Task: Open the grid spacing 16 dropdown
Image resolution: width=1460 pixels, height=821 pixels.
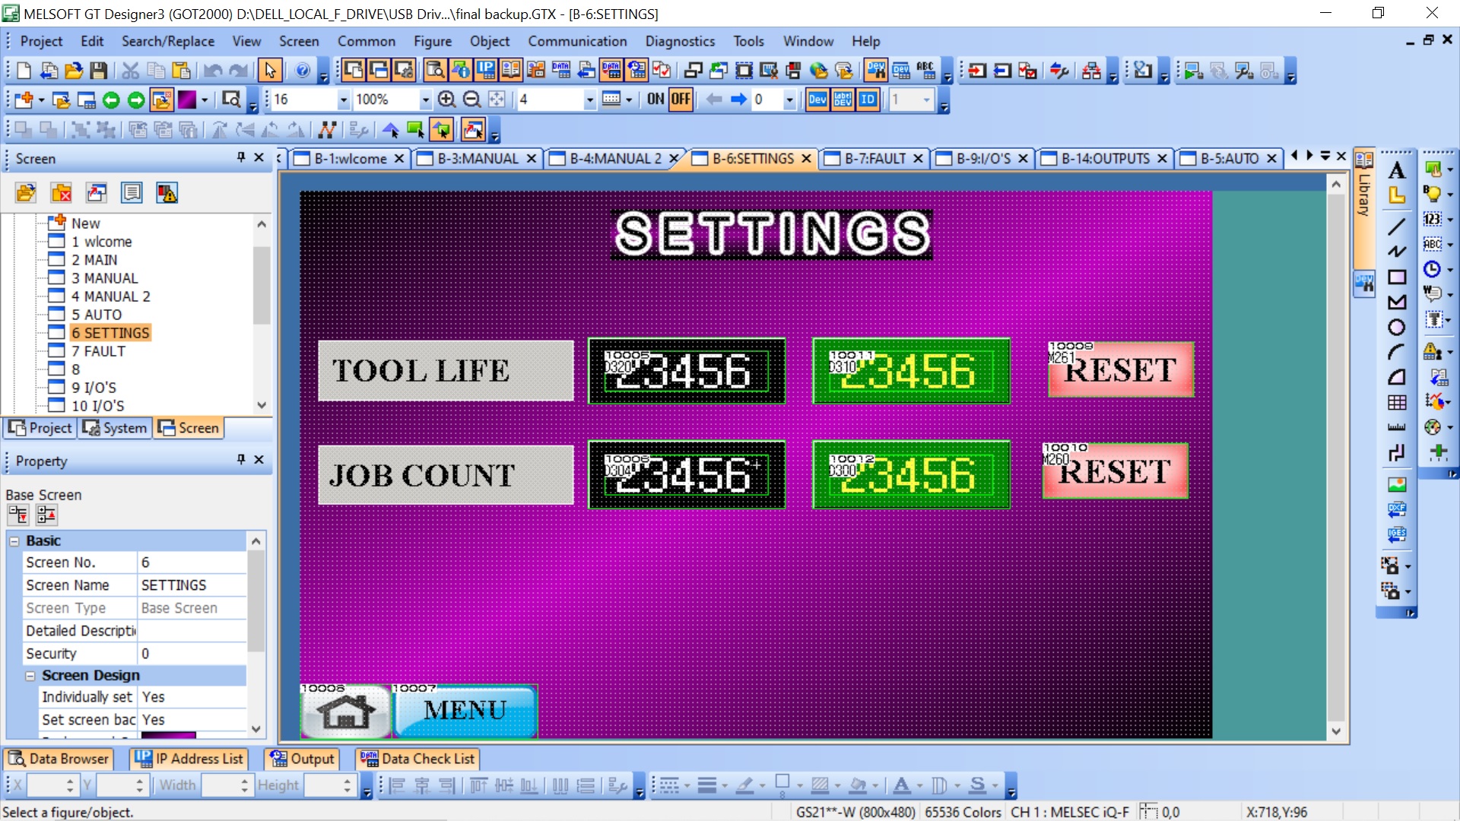Action: pos(343,100)
